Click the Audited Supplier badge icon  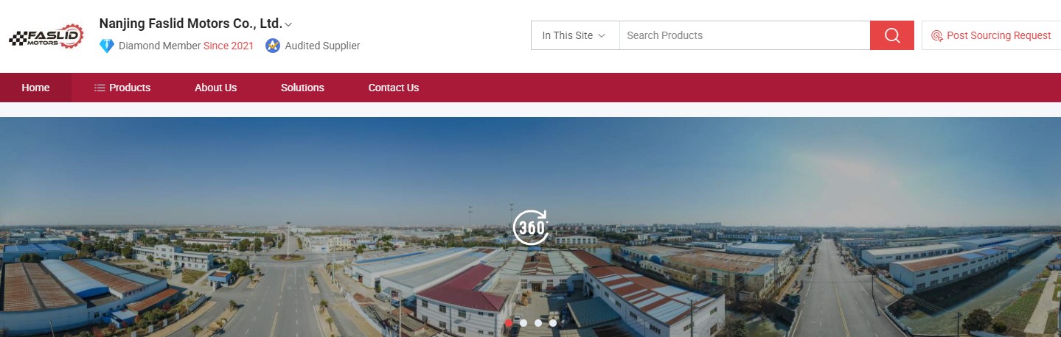click(273, 46)
